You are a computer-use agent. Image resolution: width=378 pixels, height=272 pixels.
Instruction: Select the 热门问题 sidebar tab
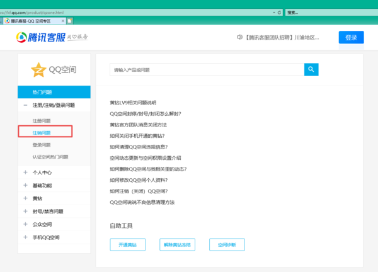pyautogui.click(x=43, y=93)
